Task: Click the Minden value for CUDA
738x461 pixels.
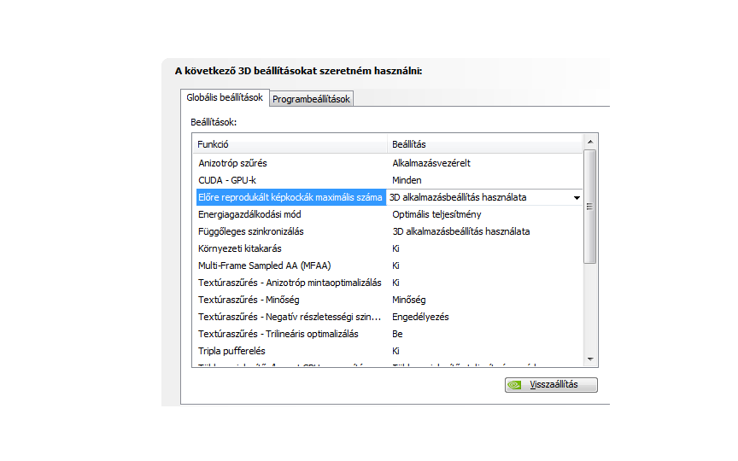Action: coord(407,180)
